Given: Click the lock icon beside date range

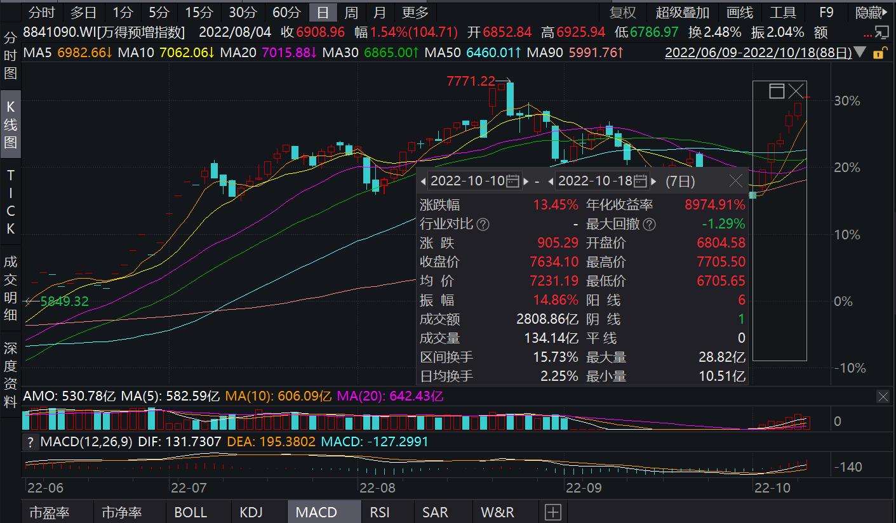Looking at the screenshot, I should [879, 53].
